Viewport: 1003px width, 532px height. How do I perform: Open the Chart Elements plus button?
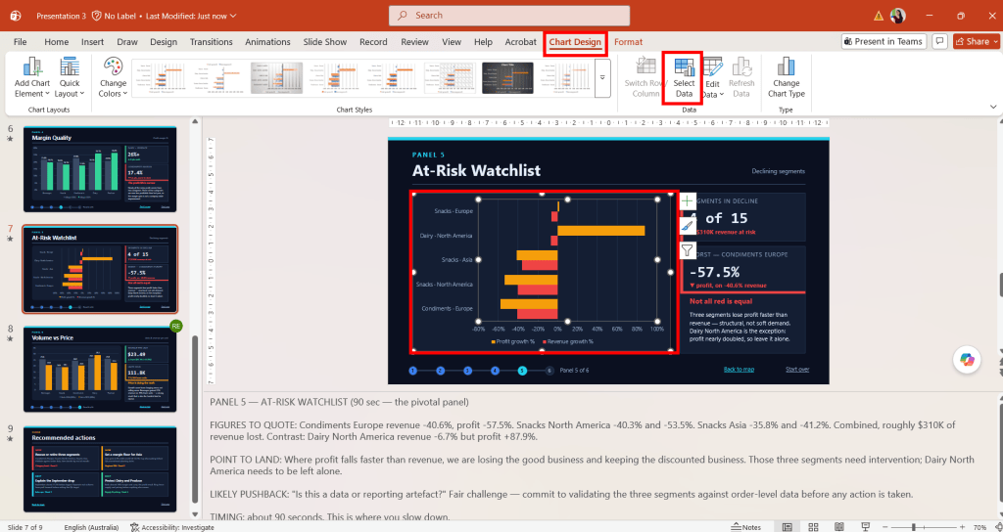687,201
